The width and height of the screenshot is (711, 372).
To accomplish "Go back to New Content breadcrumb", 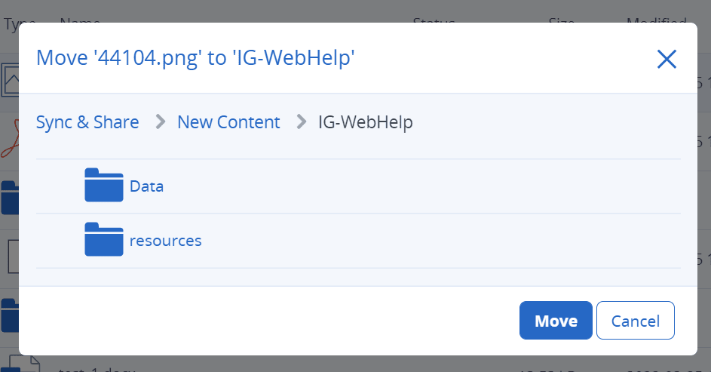I will pyautogui.click(x=228, y=122).
